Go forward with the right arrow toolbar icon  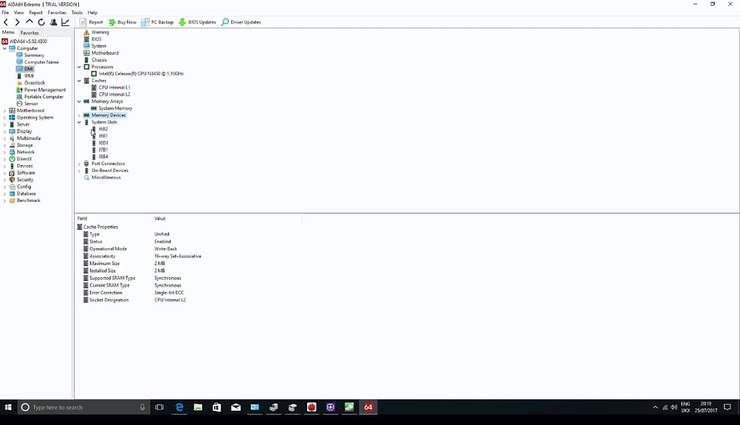[17, 22]
